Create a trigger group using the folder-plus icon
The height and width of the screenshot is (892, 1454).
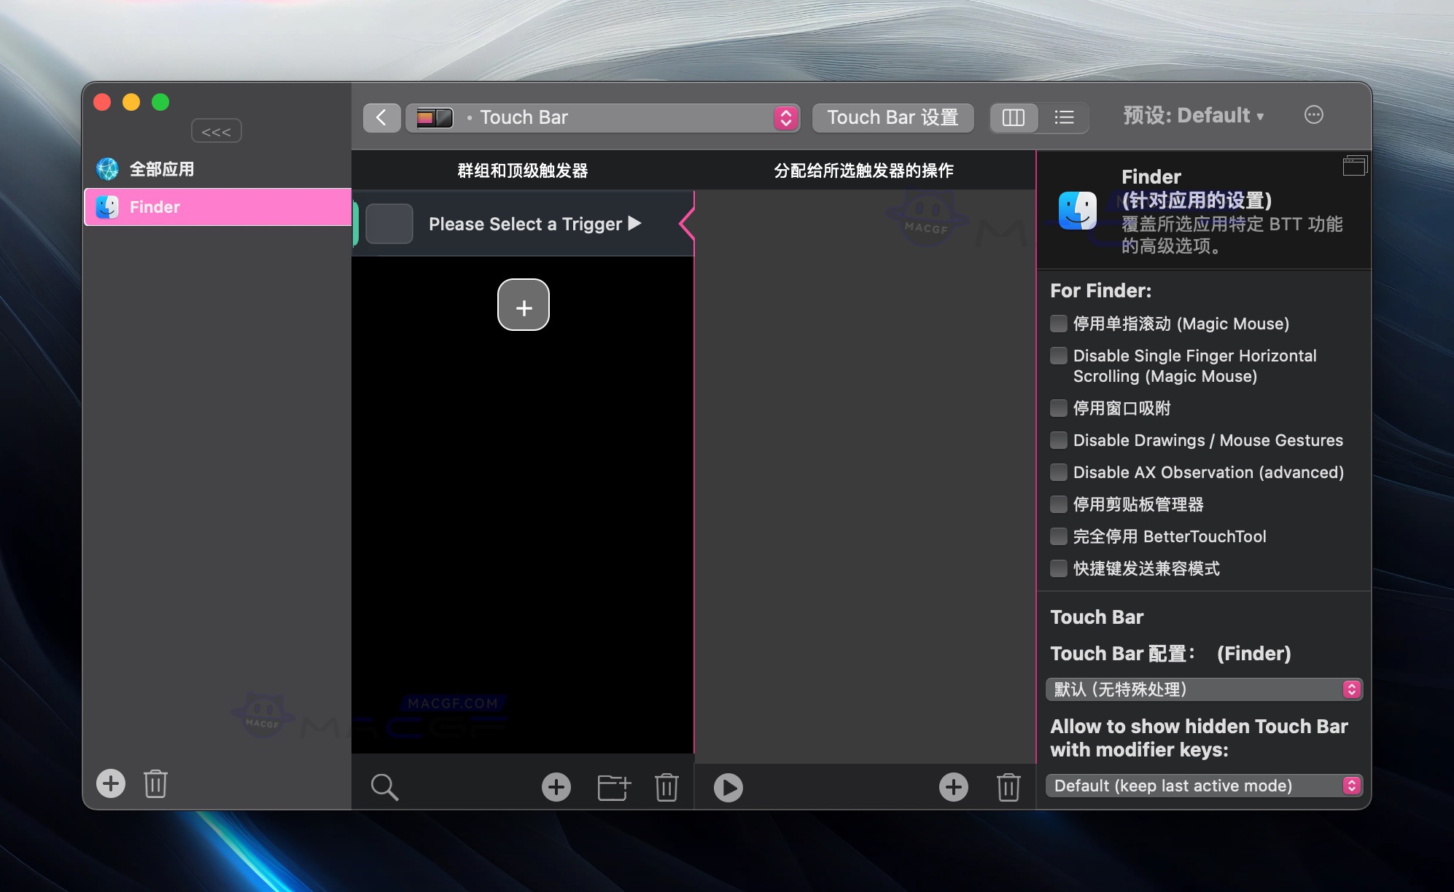pos(613,786)
